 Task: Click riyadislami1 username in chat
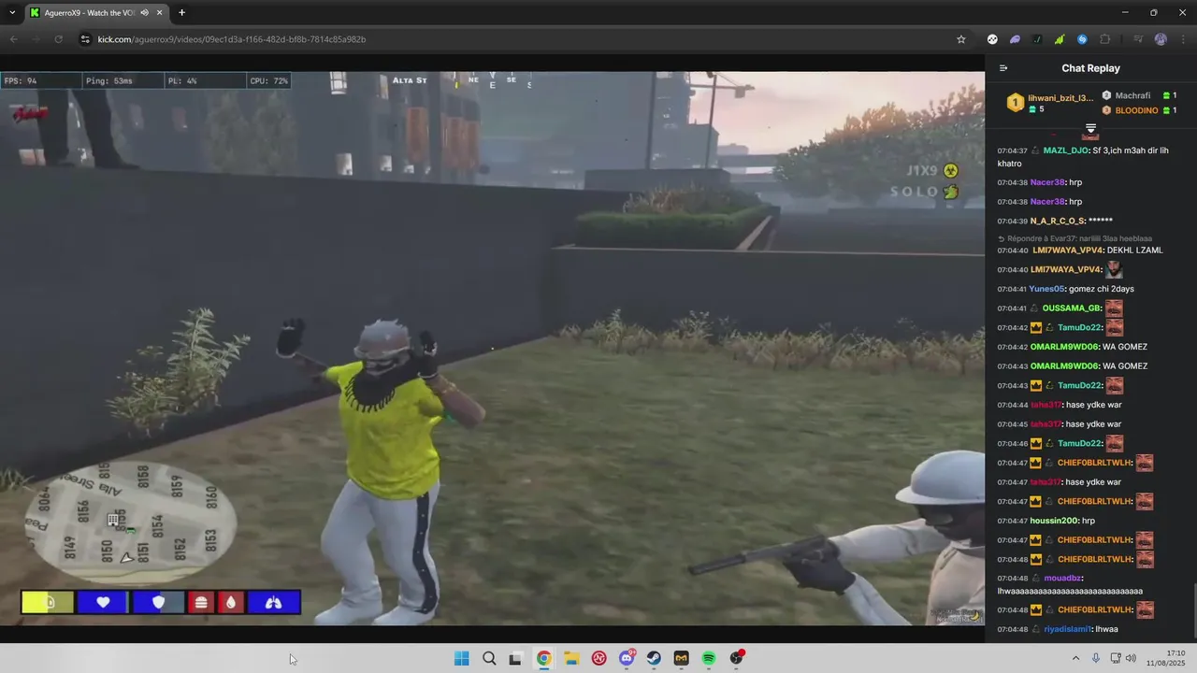coord(1068,629)
